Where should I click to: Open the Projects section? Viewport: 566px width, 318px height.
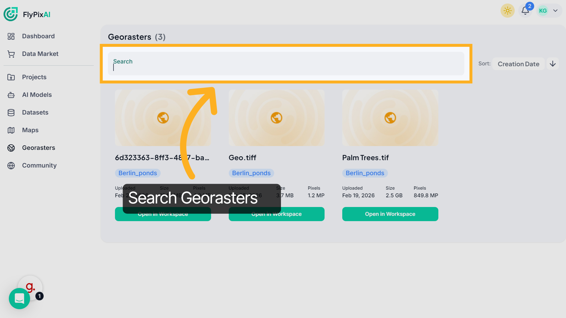tap(34, 77)
